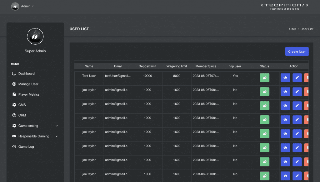The height and width of the screenshot is (182, 320).
Task: Open the CMS menu item
Action: click(x=22, y=105)
